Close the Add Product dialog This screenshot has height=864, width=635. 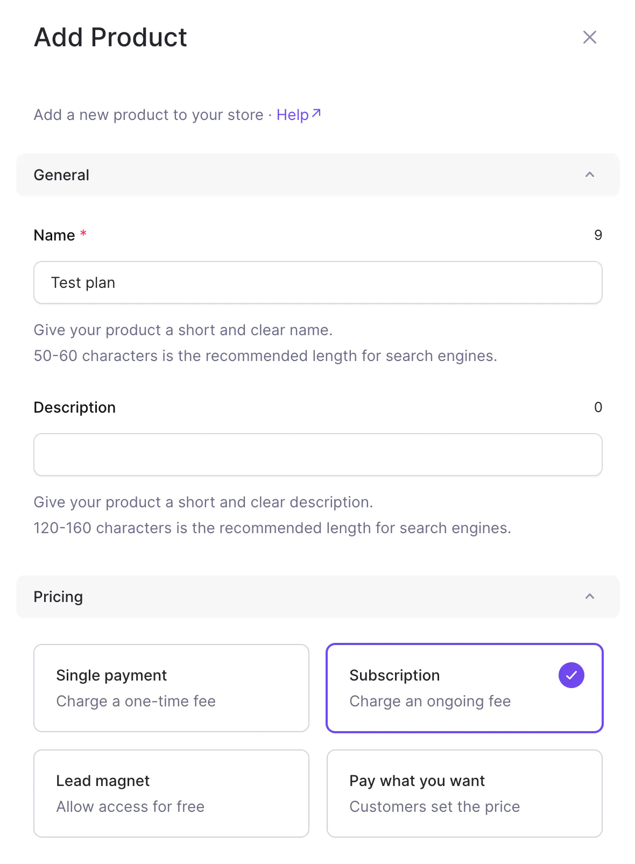pyautogui.click(x=589, y=37)
